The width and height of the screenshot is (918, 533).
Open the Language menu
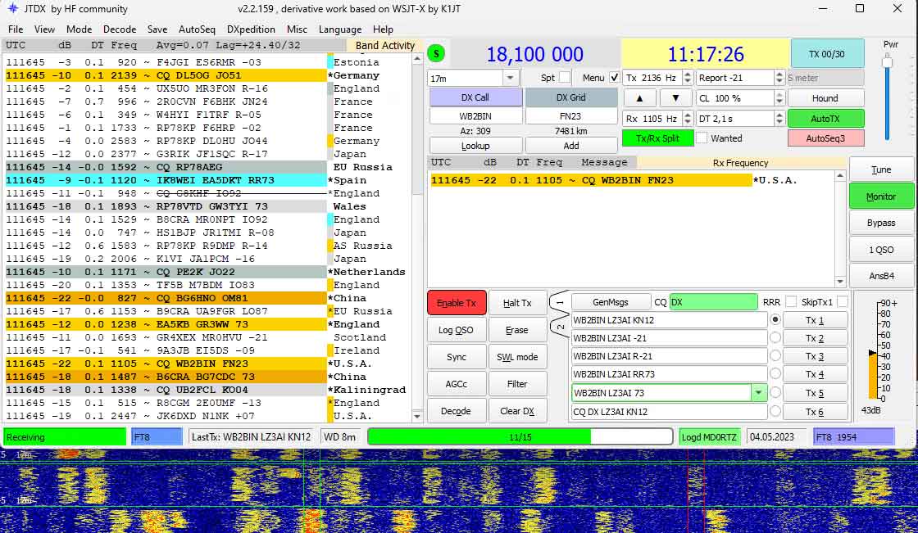click(340, 29)
